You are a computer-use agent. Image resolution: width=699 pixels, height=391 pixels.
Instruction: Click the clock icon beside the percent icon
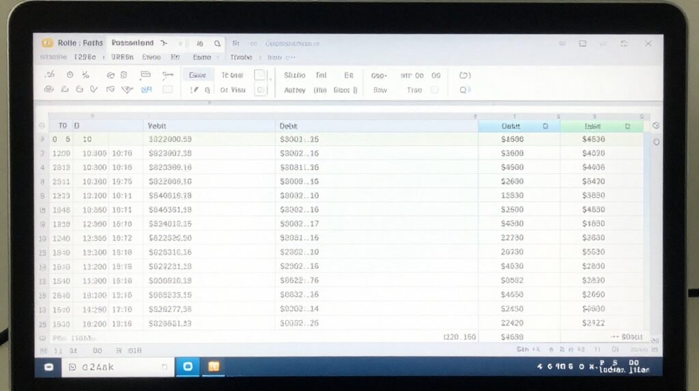[x=70, y=75]
